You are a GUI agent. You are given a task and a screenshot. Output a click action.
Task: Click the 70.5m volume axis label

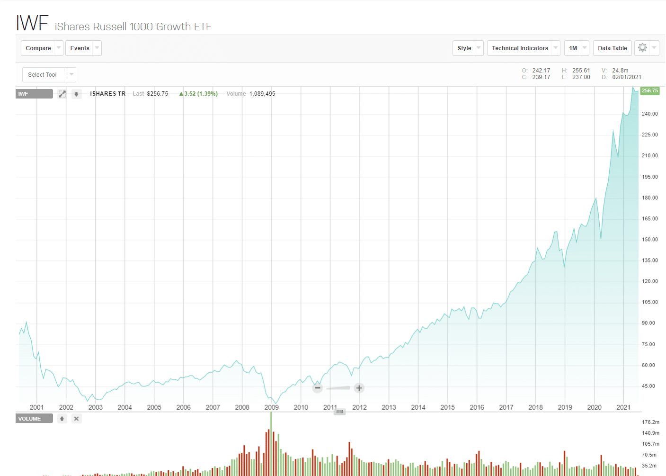point(649,455)
